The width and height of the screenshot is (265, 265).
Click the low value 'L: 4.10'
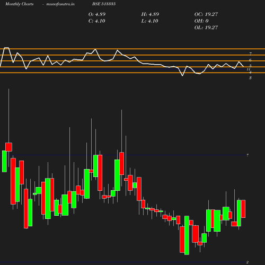click(149, 21)
